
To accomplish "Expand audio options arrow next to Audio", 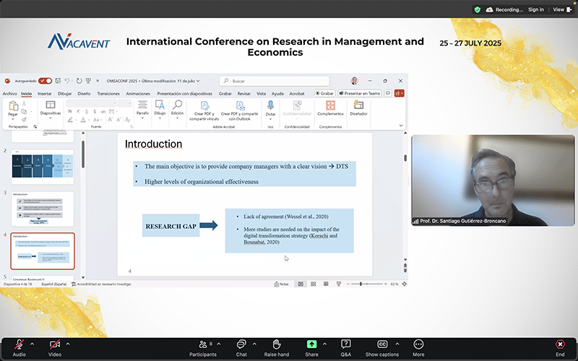I will 33,343.
